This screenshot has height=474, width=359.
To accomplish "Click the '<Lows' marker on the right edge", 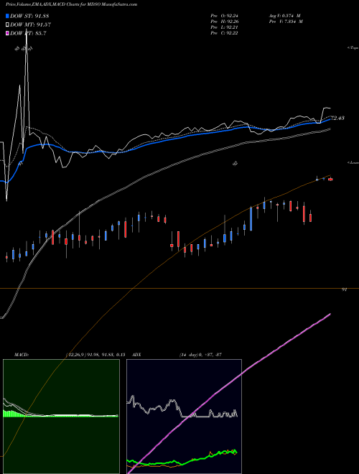I will click(x=353, y=162).
